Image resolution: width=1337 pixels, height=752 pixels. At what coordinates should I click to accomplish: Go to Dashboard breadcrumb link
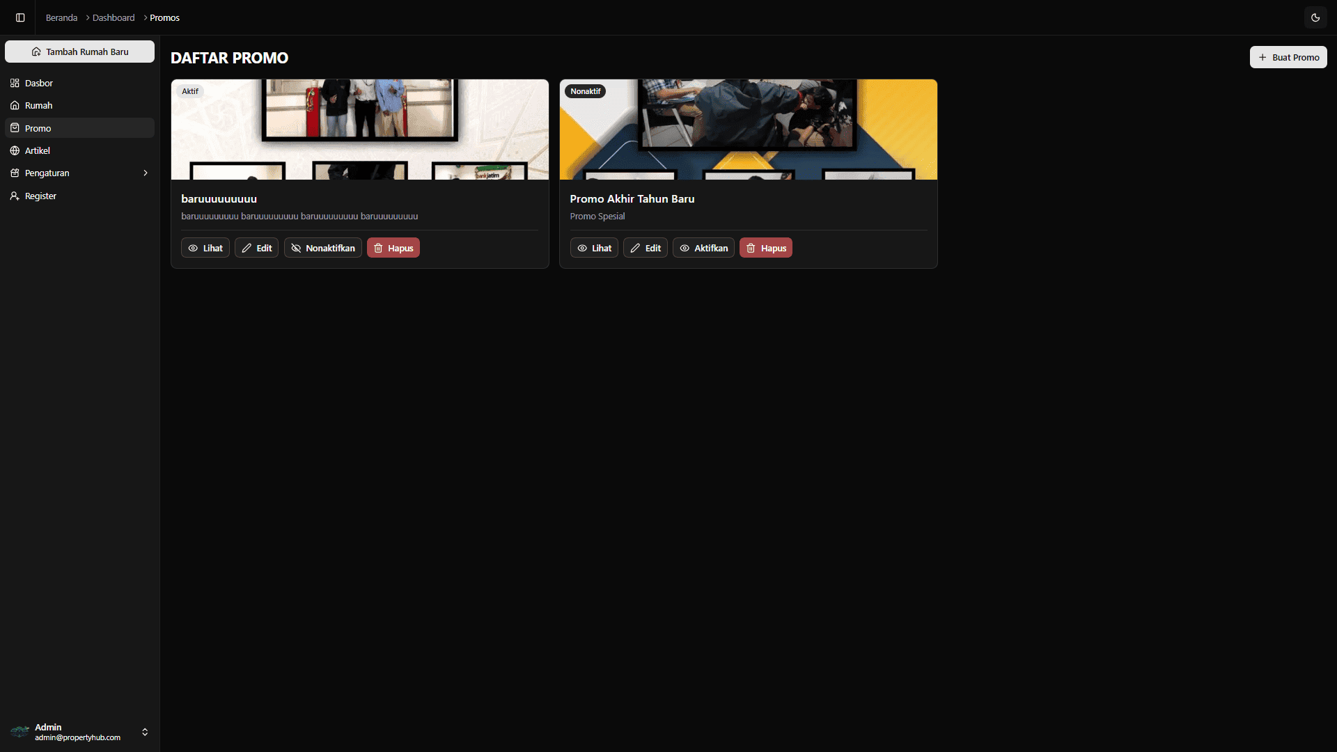114,17
